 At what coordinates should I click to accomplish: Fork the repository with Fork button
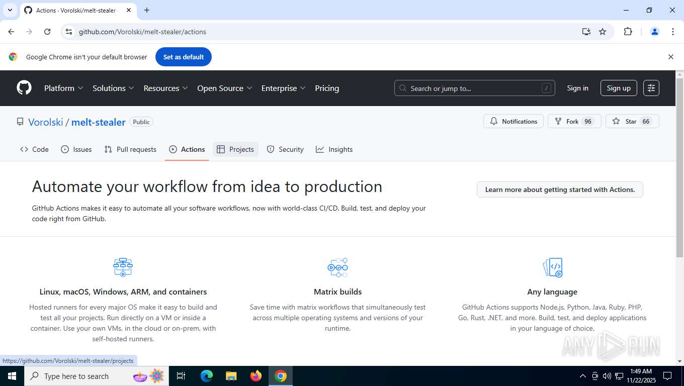(574, 121)
